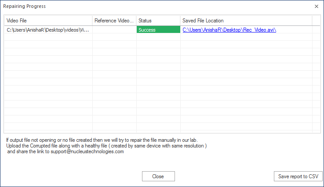
Task: Click the Close button
Action: (158, 176)
